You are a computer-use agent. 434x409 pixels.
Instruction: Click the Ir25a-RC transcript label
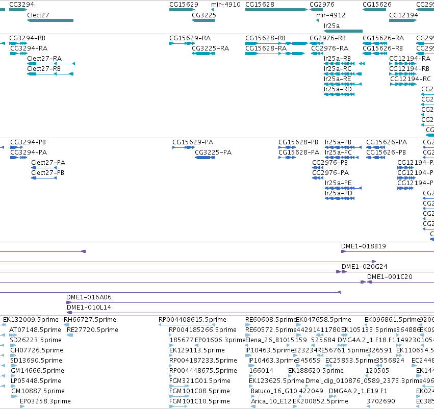338,69
